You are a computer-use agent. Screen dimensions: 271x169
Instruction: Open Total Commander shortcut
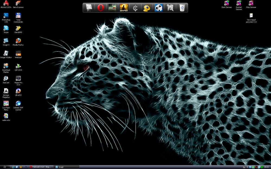coord(18,16)
